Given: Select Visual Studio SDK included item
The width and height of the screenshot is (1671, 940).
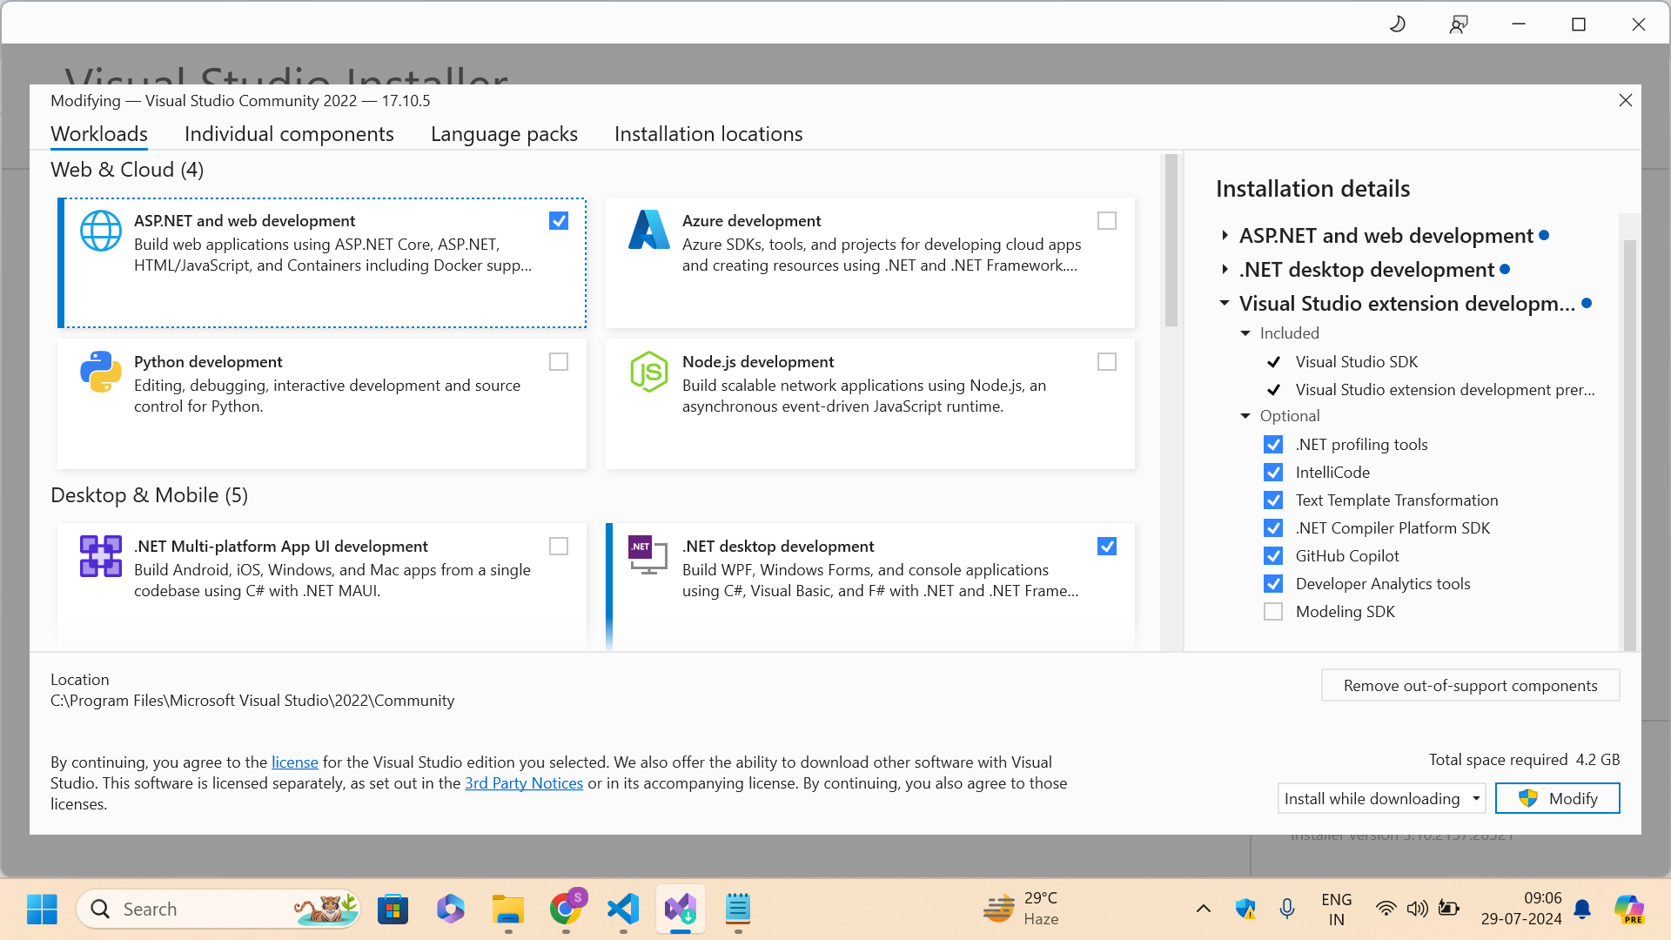Looking at the screenshot, I should pyautogui.click(x=1356, y=362).
